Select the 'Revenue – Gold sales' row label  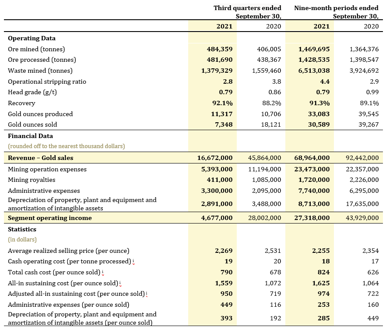pyautogui.click(x=41, y=158)
